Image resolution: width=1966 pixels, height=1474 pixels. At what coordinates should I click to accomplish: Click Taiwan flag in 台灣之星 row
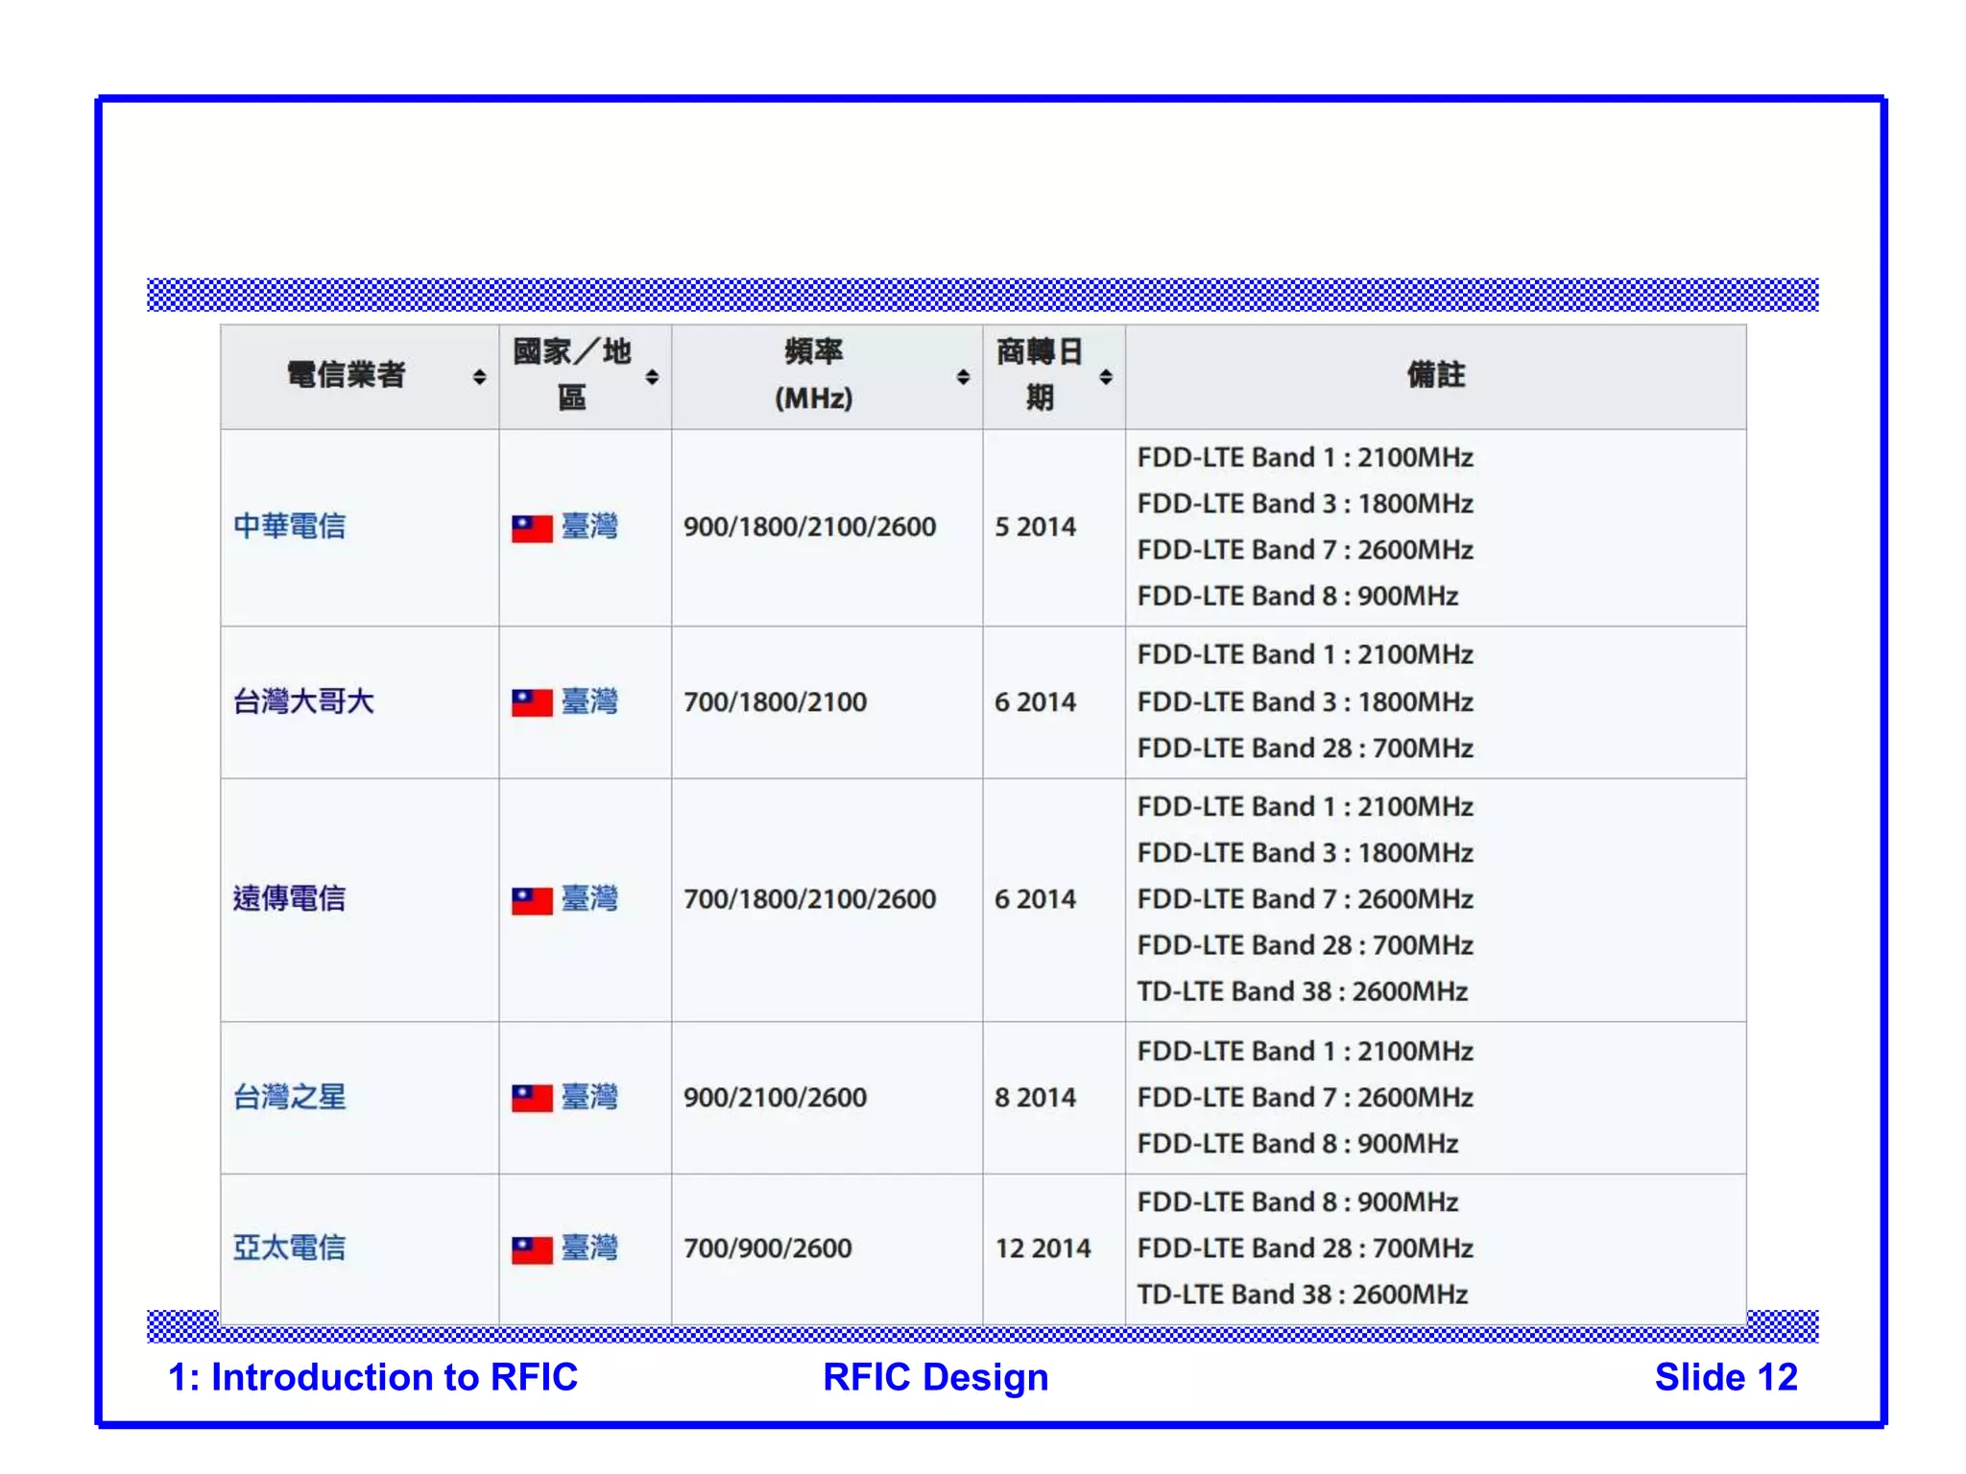532,1098
